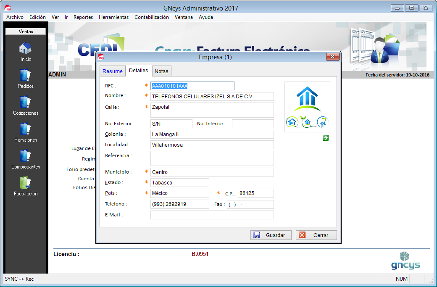437x287 pixels.
Task: Open the Ayuda menu
Action: [205, 17]
